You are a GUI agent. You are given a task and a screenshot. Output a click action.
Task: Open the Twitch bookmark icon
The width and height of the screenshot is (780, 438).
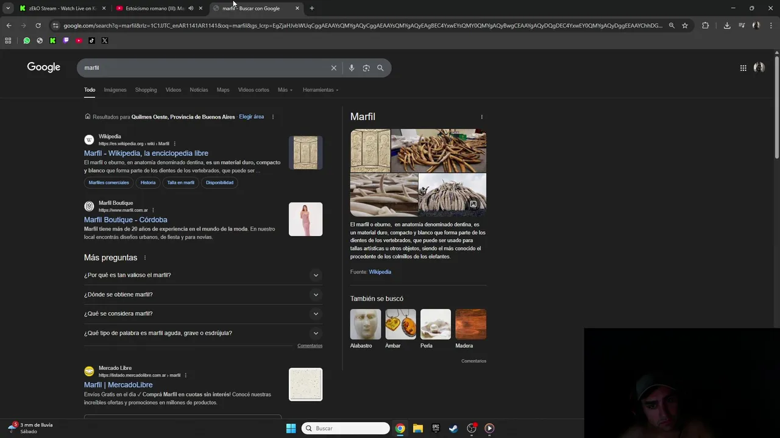click(66, 41)
